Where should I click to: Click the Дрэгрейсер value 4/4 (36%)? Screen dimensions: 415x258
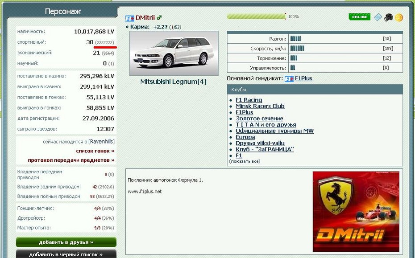pos(104,218)
